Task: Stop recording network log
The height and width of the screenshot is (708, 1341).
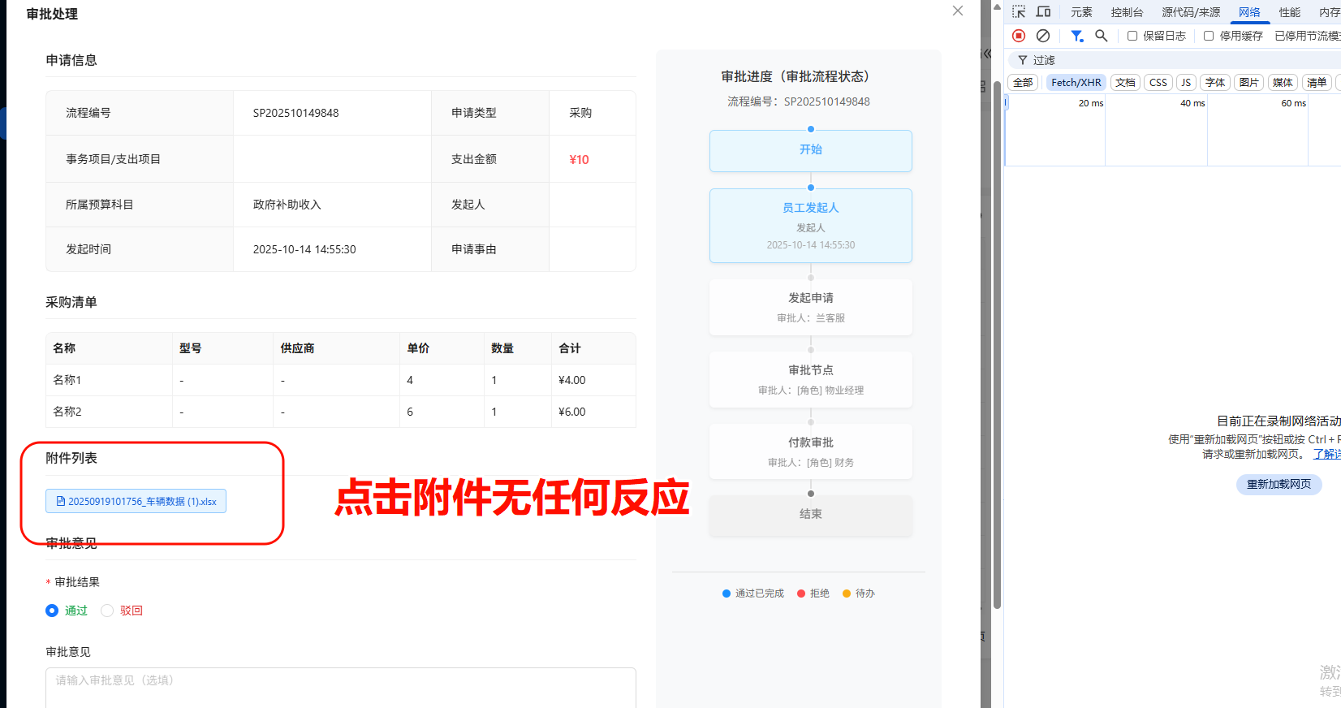Action: click(1019, 36)
